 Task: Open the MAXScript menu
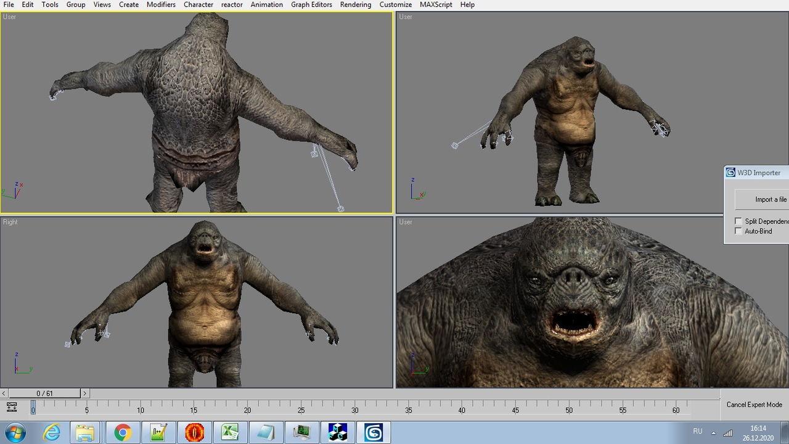pyautogui.click(x=436, y=4)
